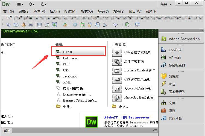Click the CS6 新增功能概述 star icon
205x136 pixels.
click(117, 53)
